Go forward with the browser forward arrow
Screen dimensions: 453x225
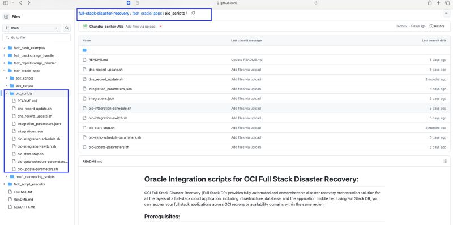coord(29,3)
